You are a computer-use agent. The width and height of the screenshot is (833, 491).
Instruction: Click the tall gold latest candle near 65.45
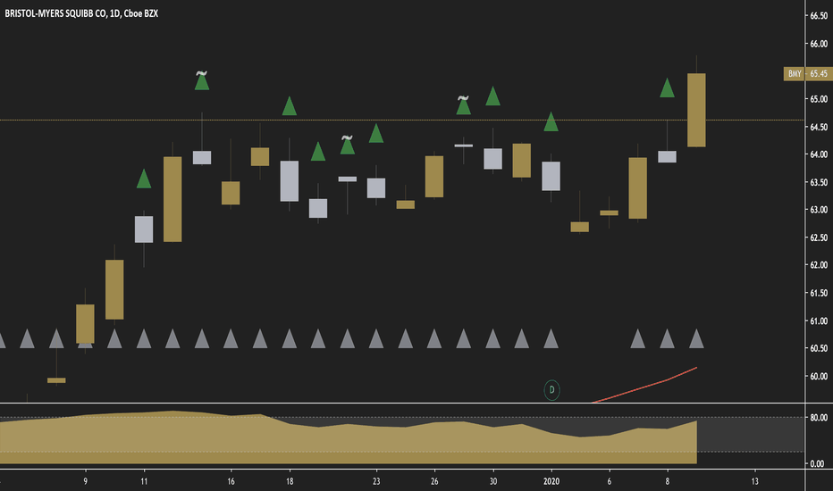[x=696, y=110]
